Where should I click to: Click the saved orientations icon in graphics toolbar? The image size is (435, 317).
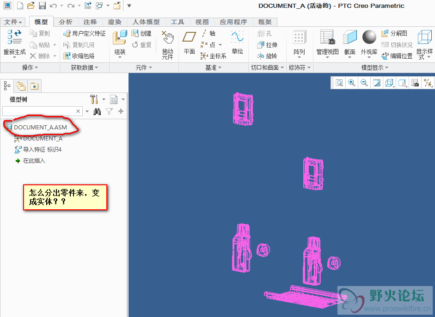point(403,83)
